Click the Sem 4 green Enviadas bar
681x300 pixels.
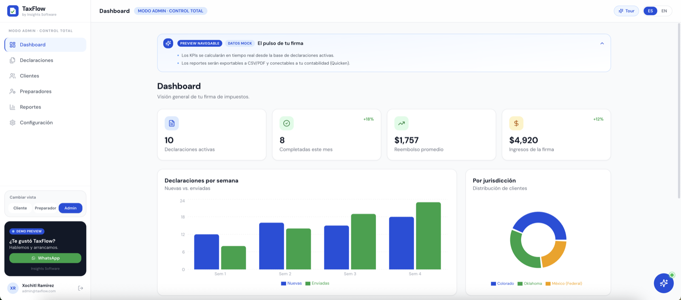point(428,236)
